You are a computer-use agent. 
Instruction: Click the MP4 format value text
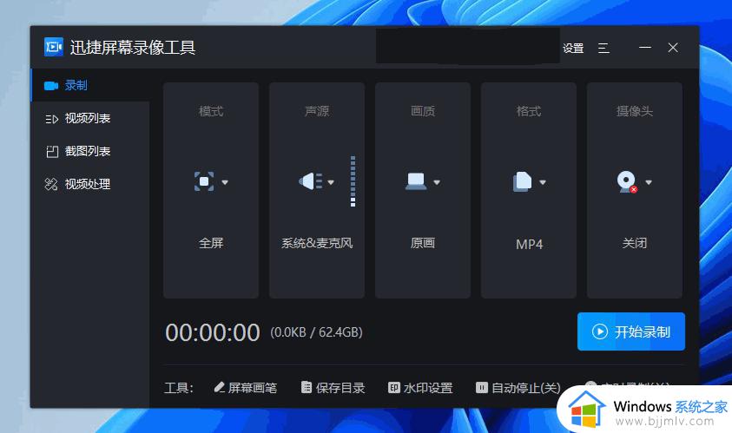529,244
